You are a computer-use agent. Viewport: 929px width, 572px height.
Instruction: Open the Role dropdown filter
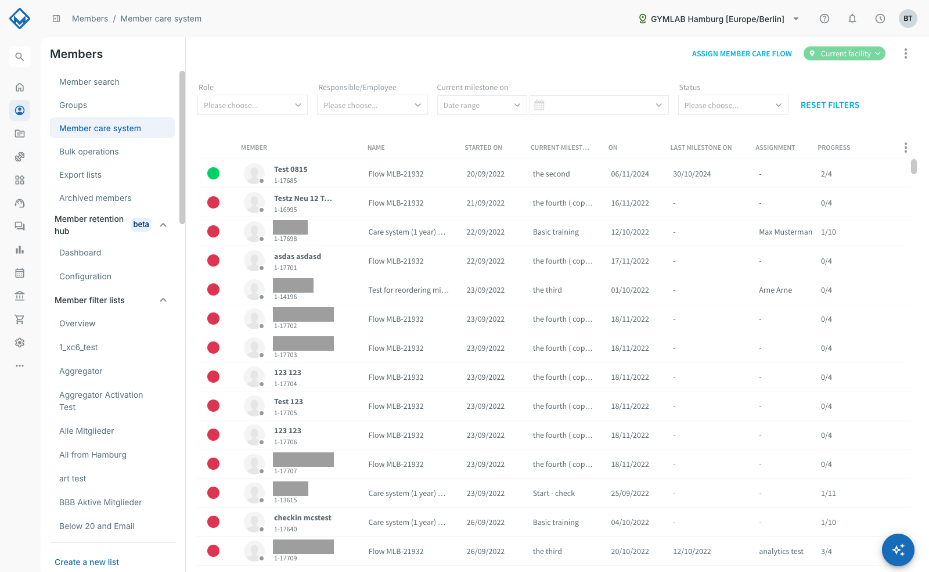253,105
